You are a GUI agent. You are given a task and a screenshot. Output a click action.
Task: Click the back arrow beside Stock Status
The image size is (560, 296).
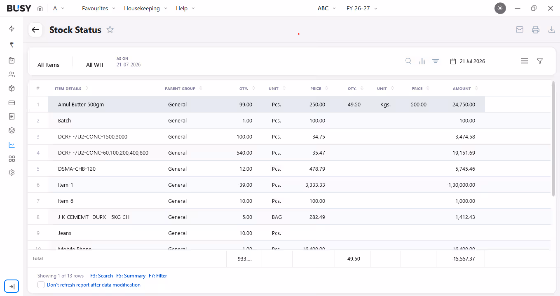(35, 30)
